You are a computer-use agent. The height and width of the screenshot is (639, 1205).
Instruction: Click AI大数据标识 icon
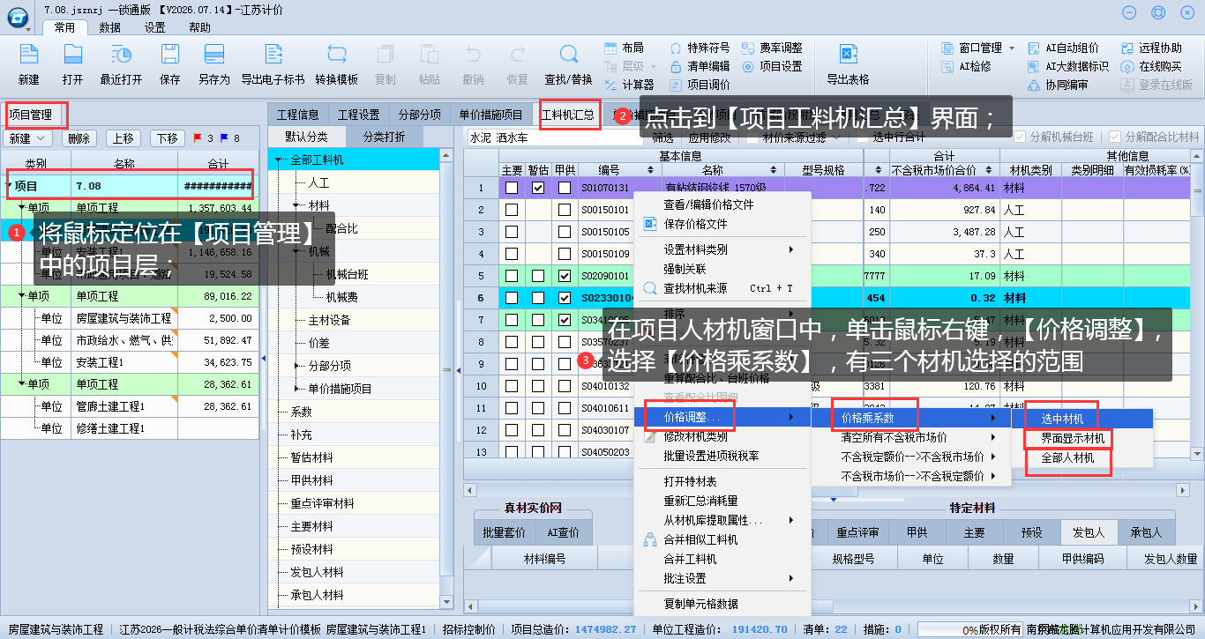[x=1036, y=66]
